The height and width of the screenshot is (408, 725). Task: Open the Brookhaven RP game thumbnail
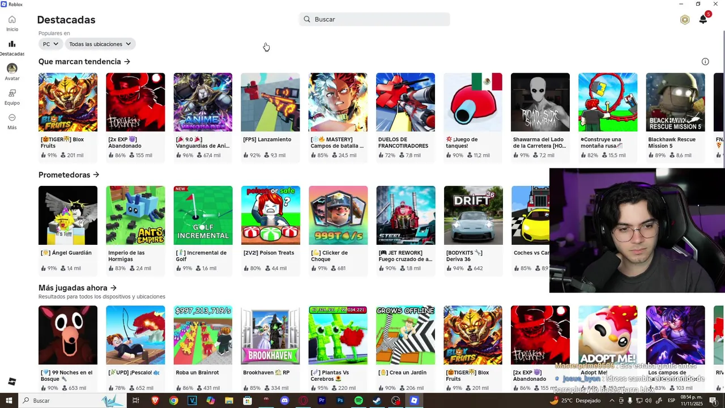(270, 335)
